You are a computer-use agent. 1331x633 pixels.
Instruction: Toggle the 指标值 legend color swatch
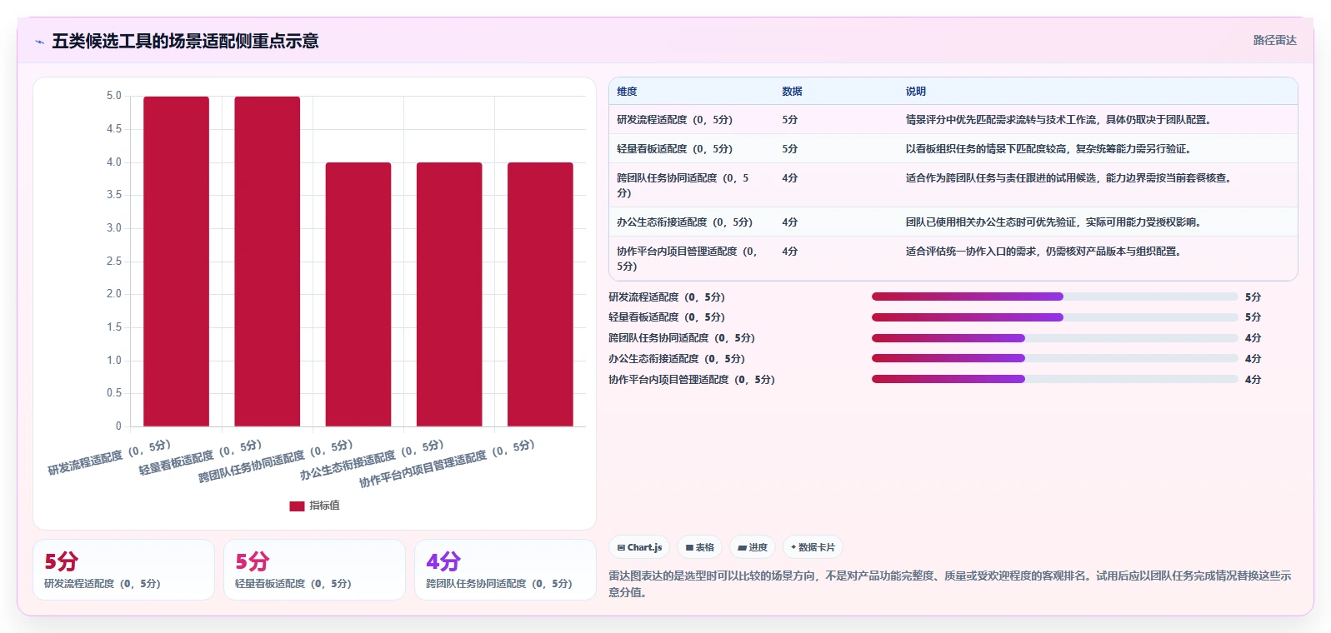[297, 506]
